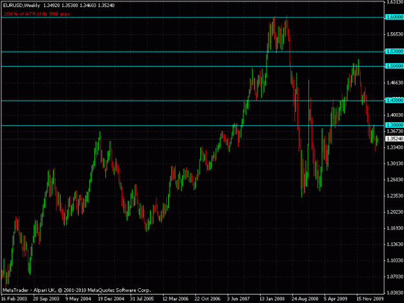Click the 22 Oct 2006 date label
The width and height of the screenshot is (404, 303).
coord(207,299)
